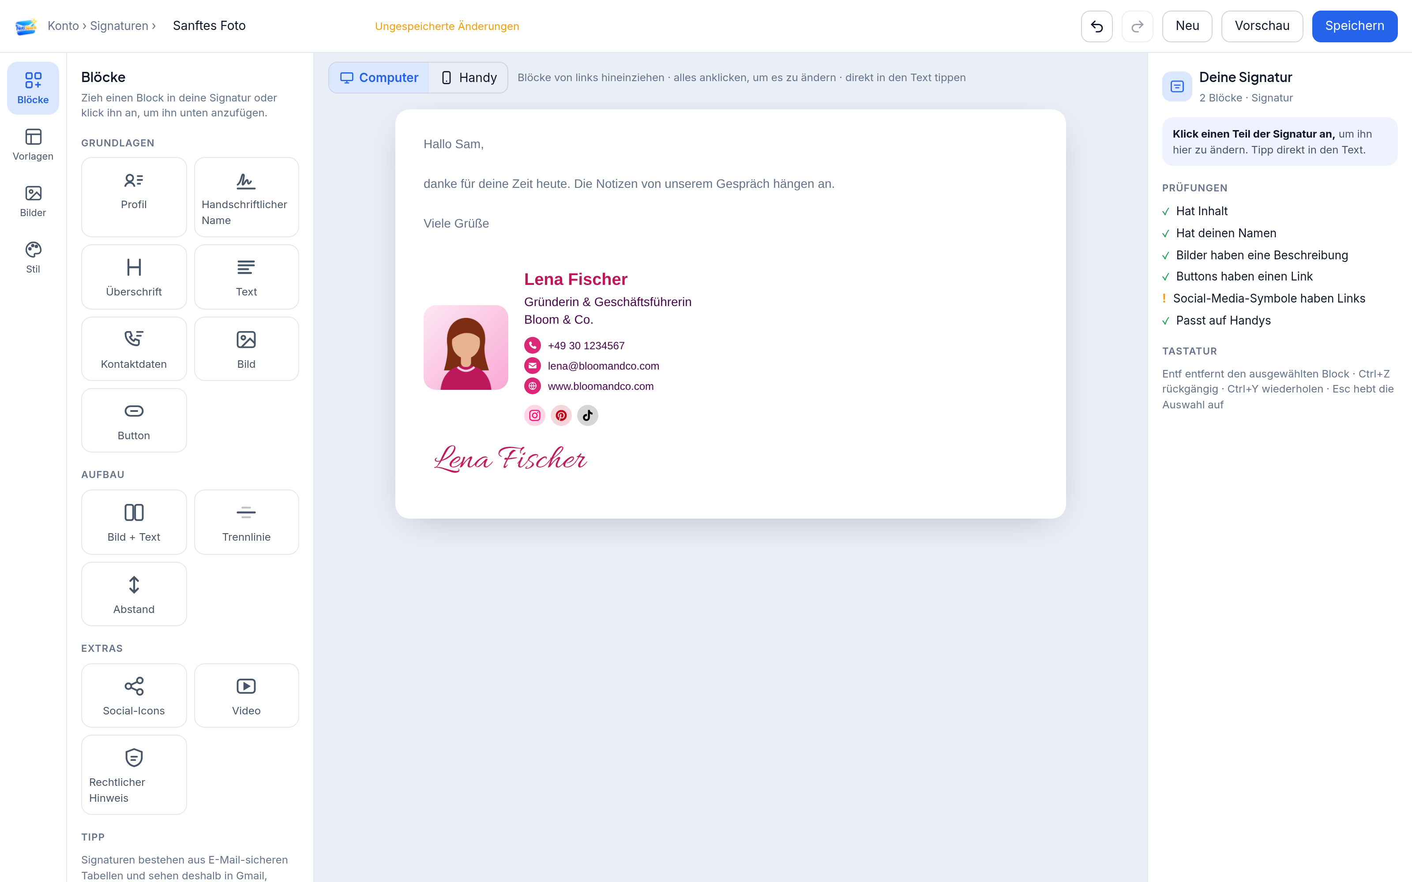Click the Instagram icon in the signature
The height and width of the screenshot is (882, 1412).
[534, 415]
